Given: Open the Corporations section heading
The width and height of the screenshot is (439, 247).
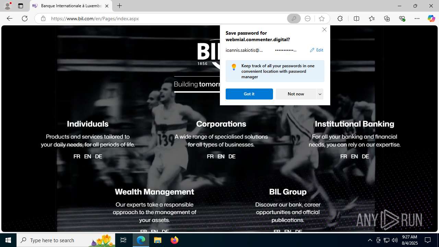Looking at the screenshot, I should [221, 124].
